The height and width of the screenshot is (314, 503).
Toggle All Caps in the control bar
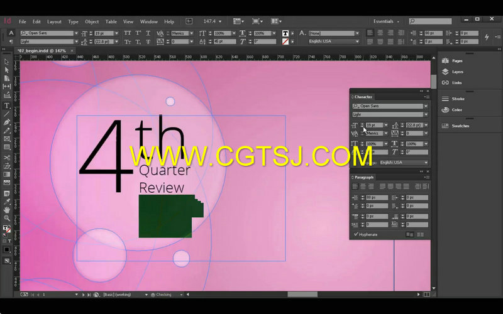[128, 33]
